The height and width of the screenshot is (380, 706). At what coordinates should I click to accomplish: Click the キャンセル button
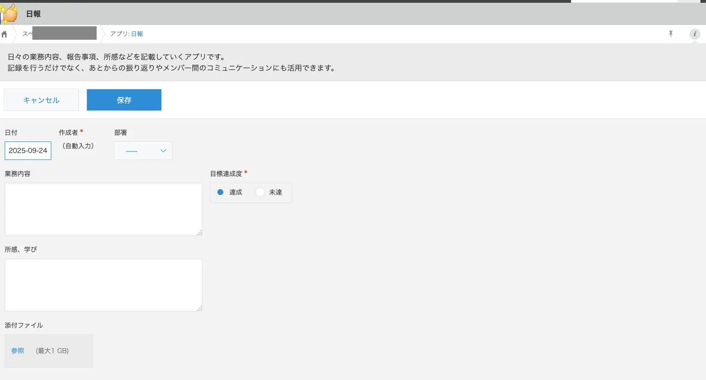pyautogui.click(x=41, y=100)
